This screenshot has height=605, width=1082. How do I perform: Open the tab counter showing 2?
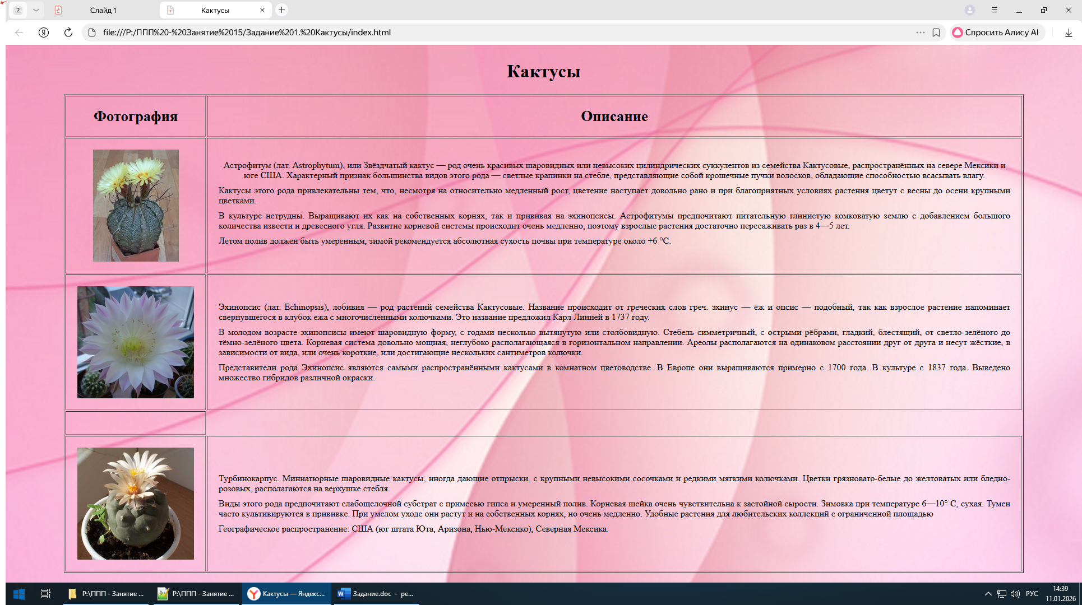pos(18,10)
